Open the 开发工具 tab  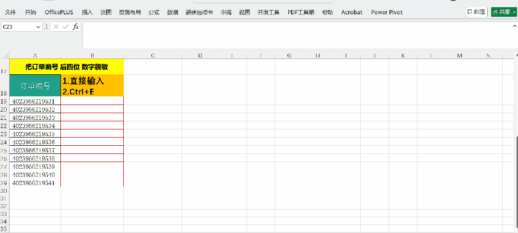(x=269, y=12)
